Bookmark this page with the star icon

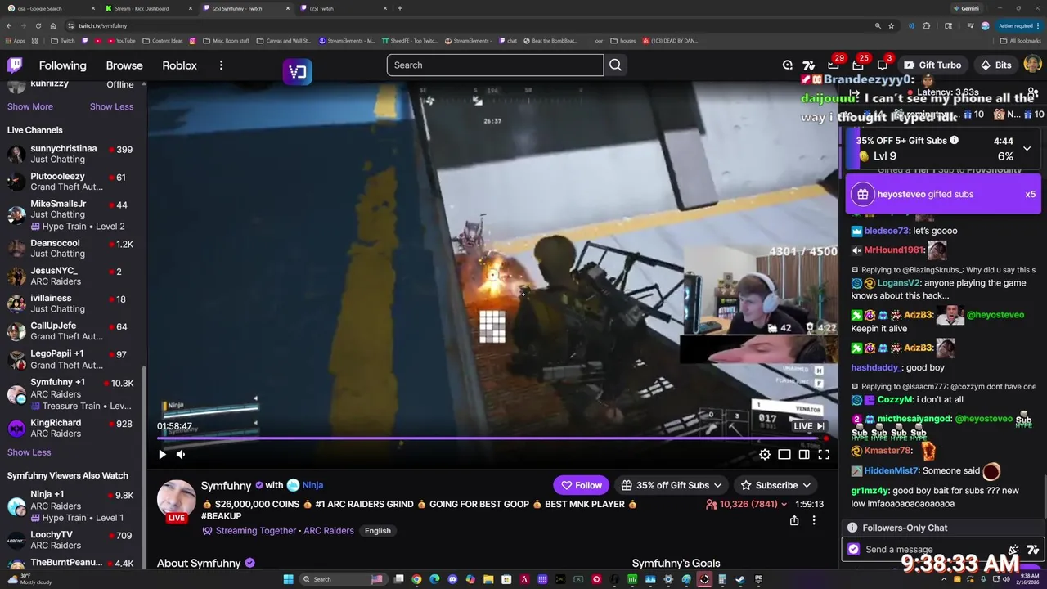click(x=892, y=25)
